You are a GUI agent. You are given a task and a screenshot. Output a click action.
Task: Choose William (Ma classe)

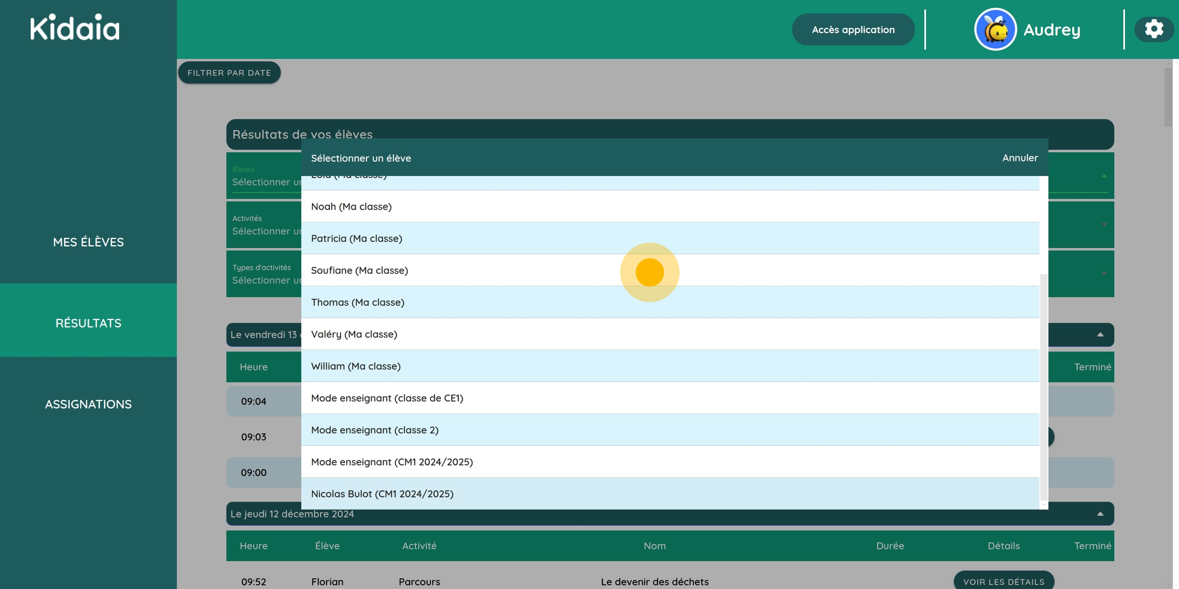tap(356, 366)
